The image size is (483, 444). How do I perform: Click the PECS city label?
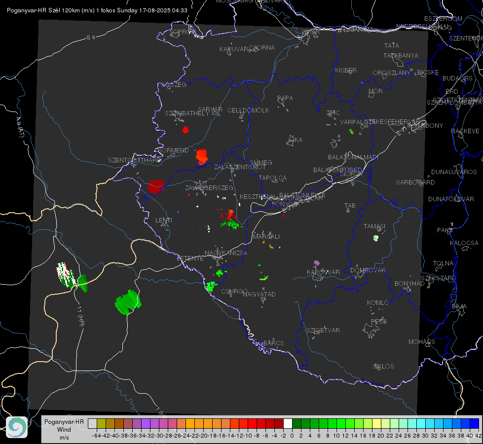click(378, 321)
